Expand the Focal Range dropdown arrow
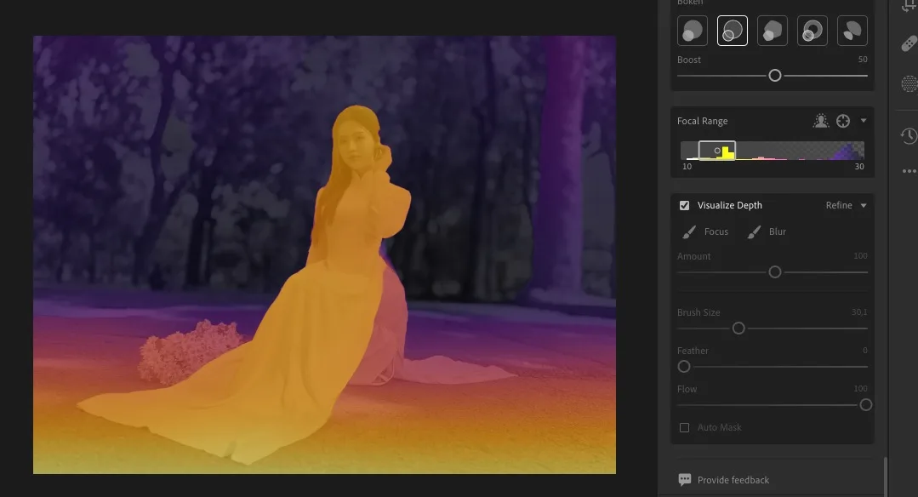918x497 pixels. tap(864, 121)
